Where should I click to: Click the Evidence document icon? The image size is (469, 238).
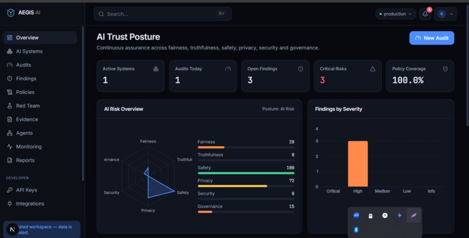(x=9, y=120)
